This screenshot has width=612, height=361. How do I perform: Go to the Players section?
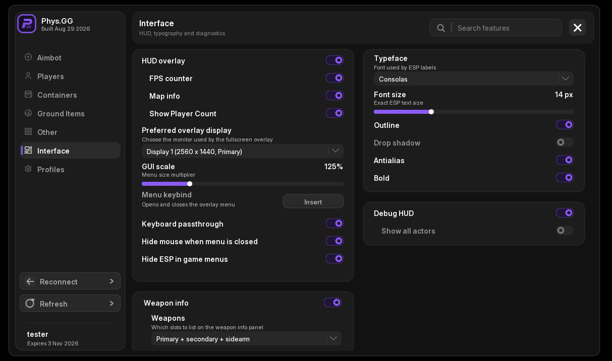pos(70,76)
